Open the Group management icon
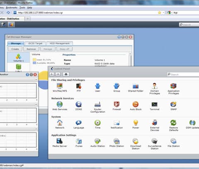The height and width of the screenshot is (169, 199). 116,87
